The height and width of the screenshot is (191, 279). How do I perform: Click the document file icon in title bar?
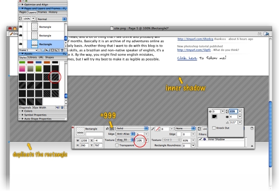pos(112,28)
